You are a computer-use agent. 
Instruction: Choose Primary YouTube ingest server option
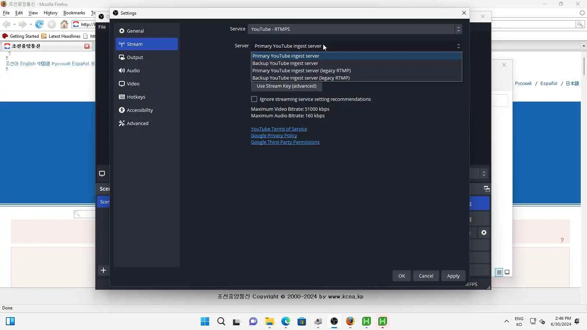point(356,56)
